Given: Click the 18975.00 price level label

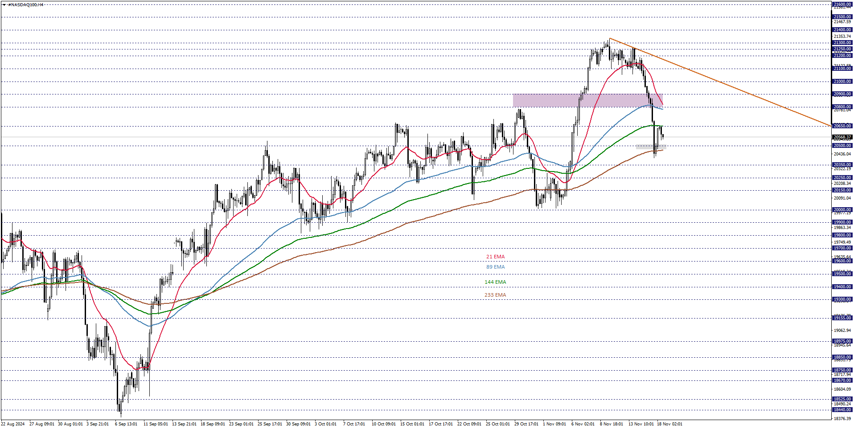Looking at the screenshot, I should coord(842,341).
